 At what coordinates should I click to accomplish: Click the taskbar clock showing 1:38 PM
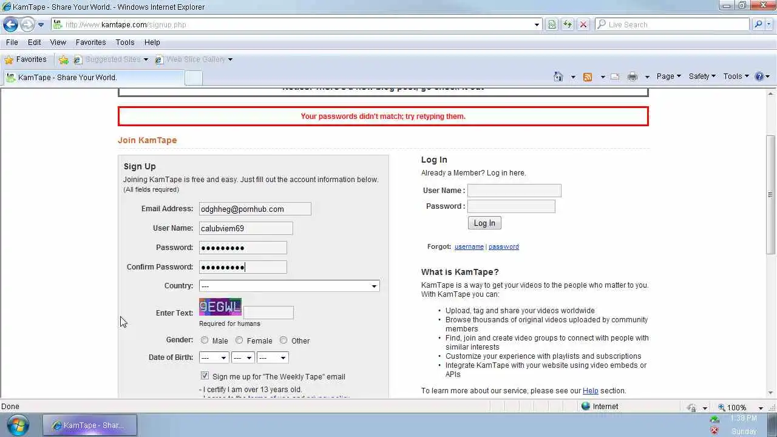coord(744,419)
